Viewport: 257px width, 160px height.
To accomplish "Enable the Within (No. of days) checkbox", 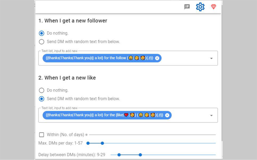I will pyautogui.click(x=42, y=135).
